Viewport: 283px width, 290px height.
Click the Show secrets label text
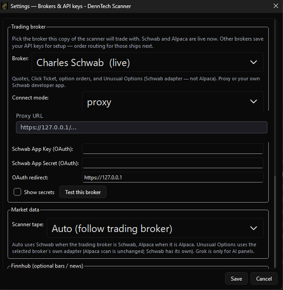pos(39,192)
